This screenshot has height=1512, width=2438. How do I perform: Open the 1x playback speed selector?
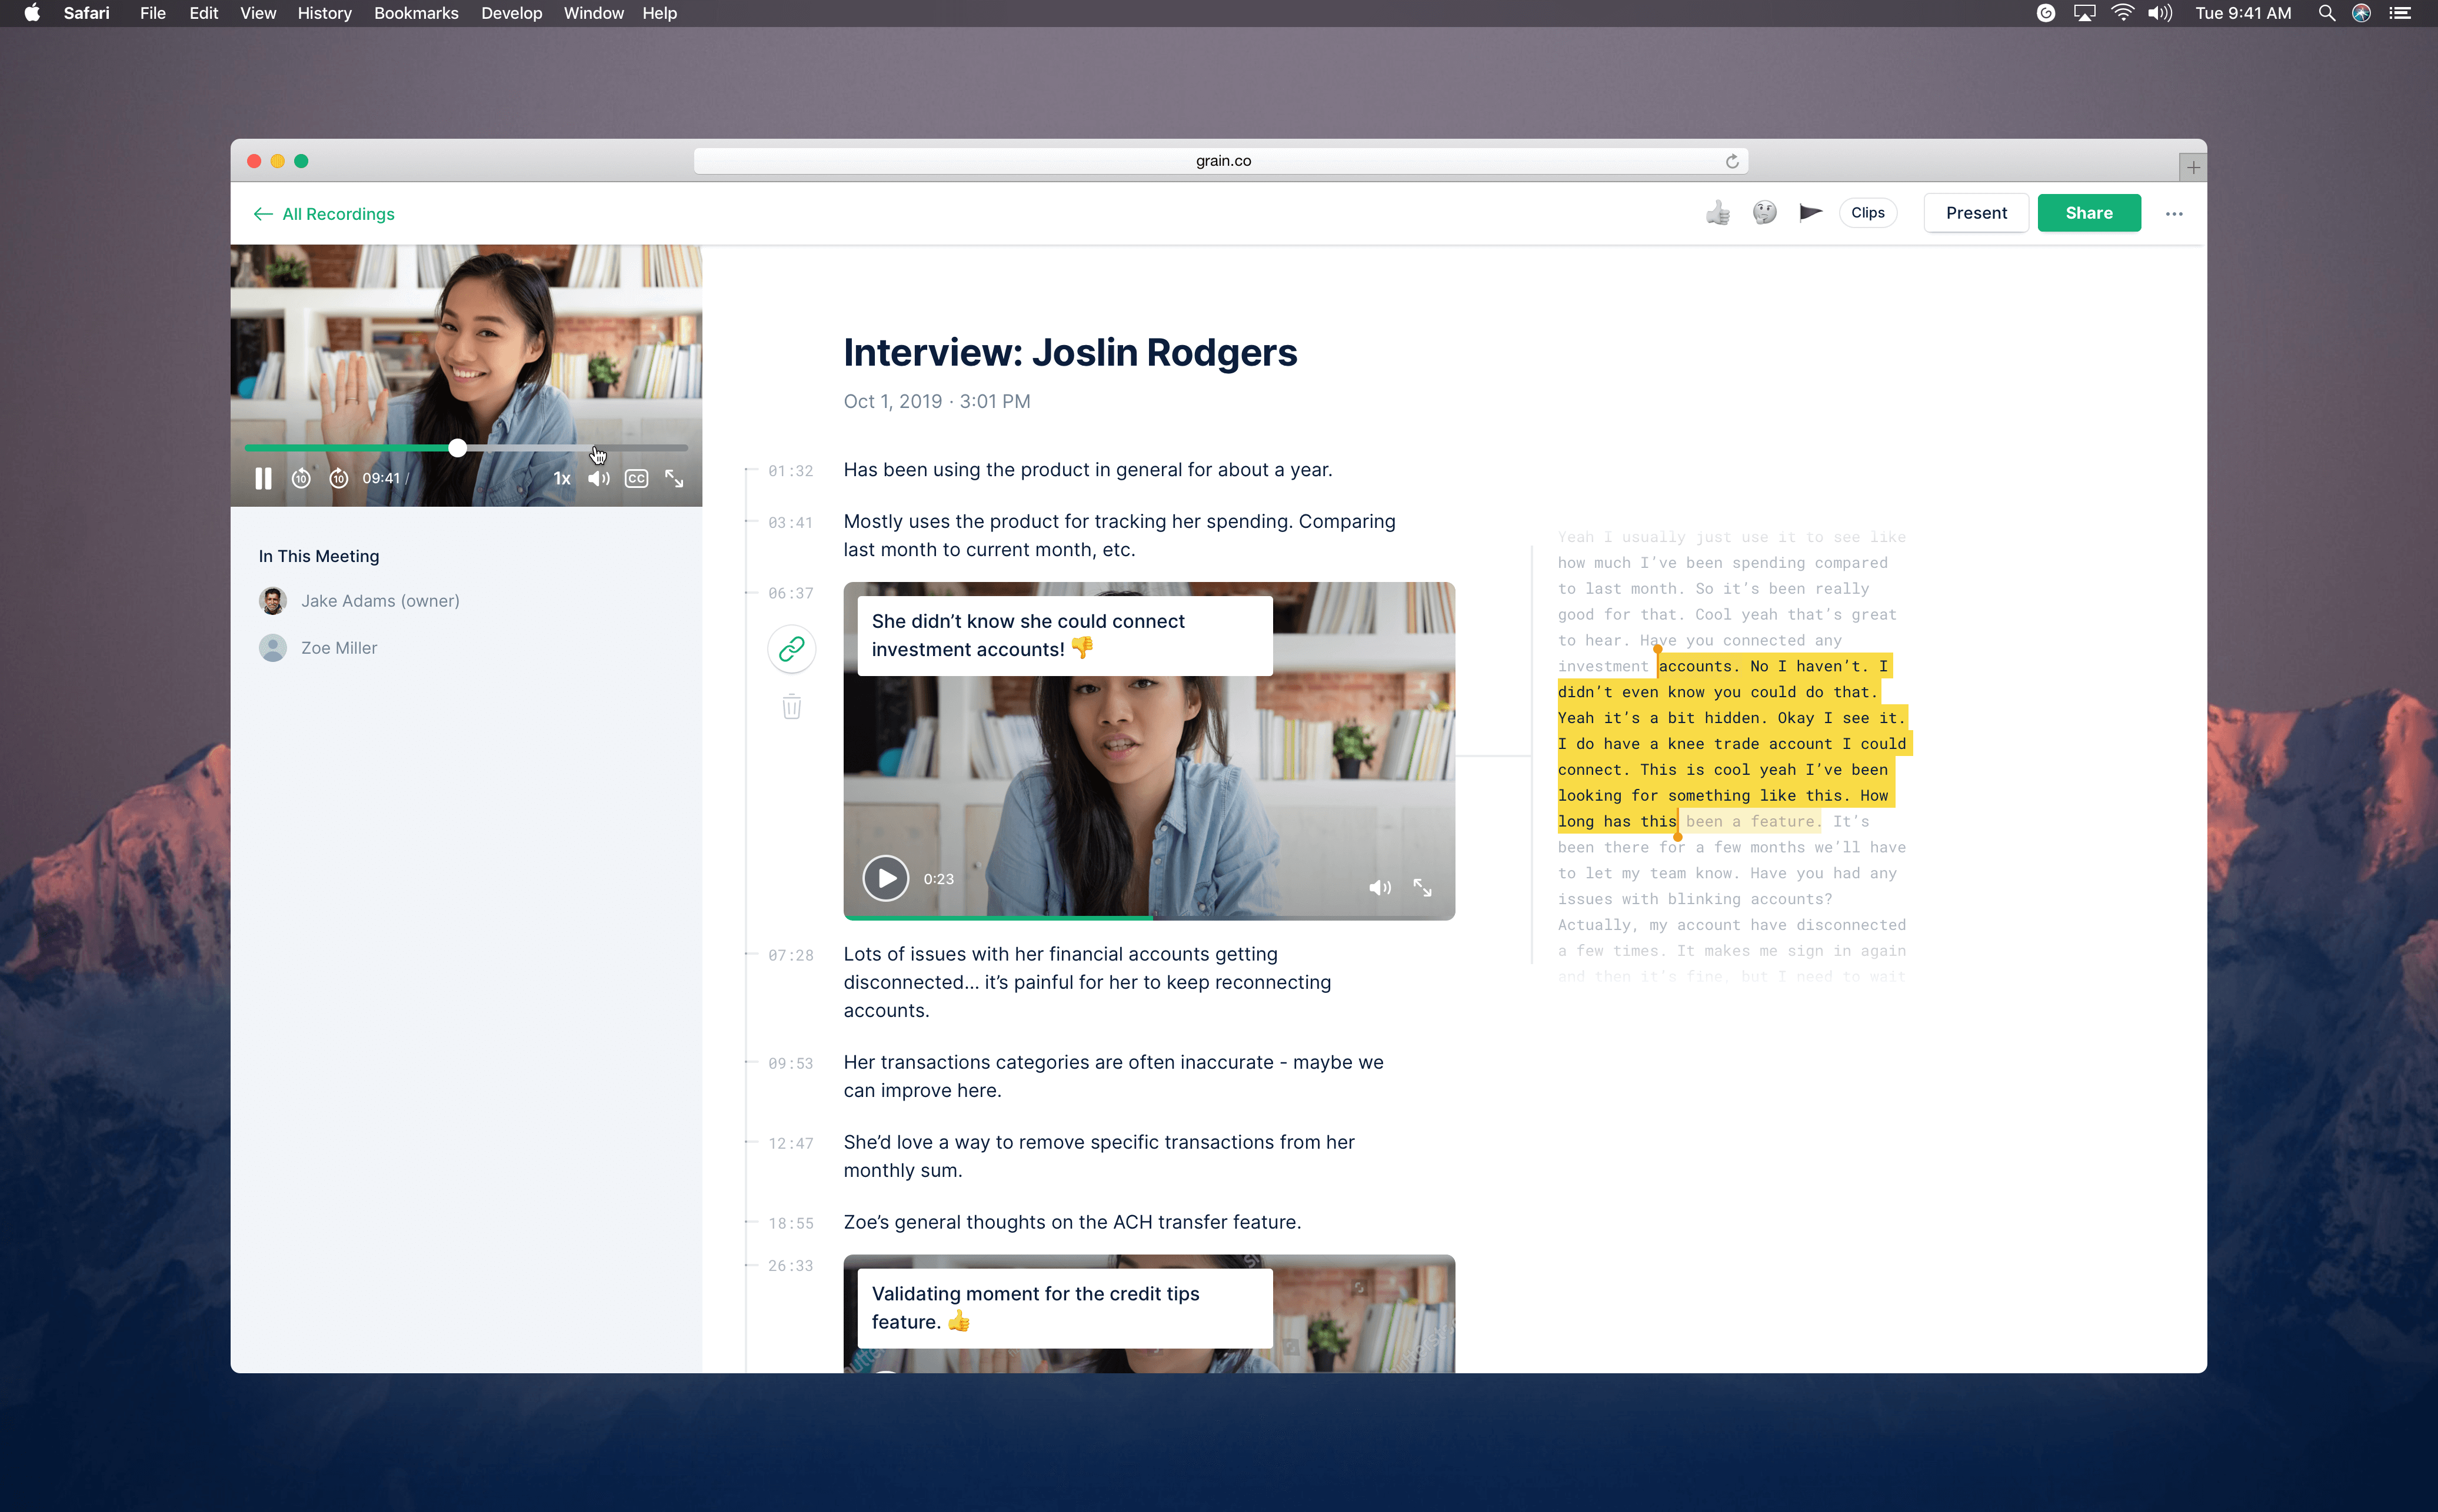pos(562,478)
